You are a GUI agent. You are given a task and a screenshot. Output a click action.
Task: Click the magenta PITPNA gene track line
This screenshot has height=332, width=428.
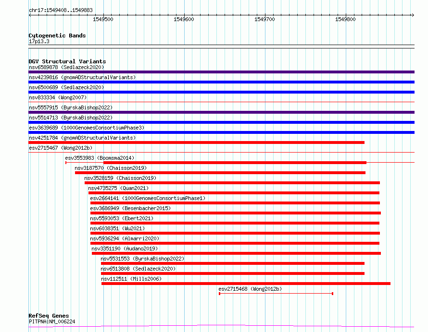[221, 326]
